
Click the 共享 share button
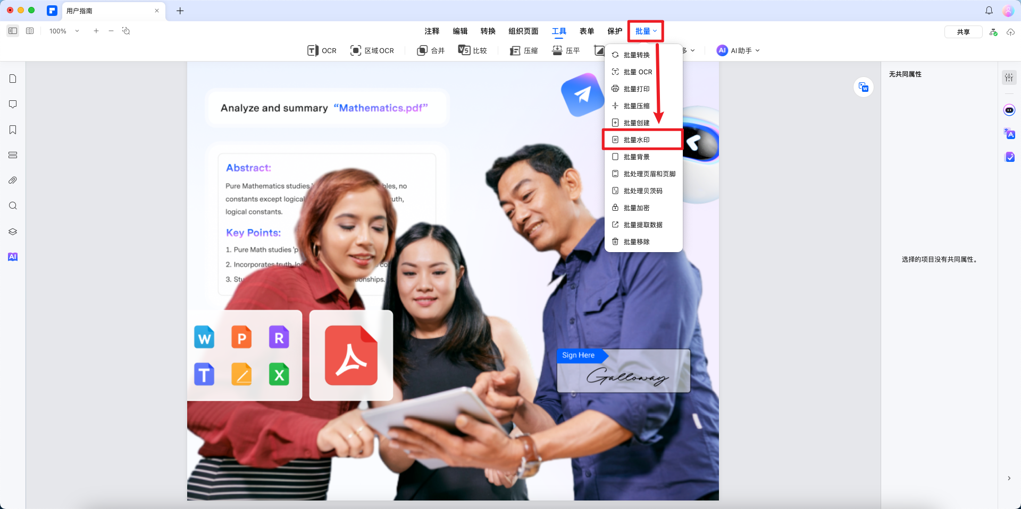[x=963, y=32]
